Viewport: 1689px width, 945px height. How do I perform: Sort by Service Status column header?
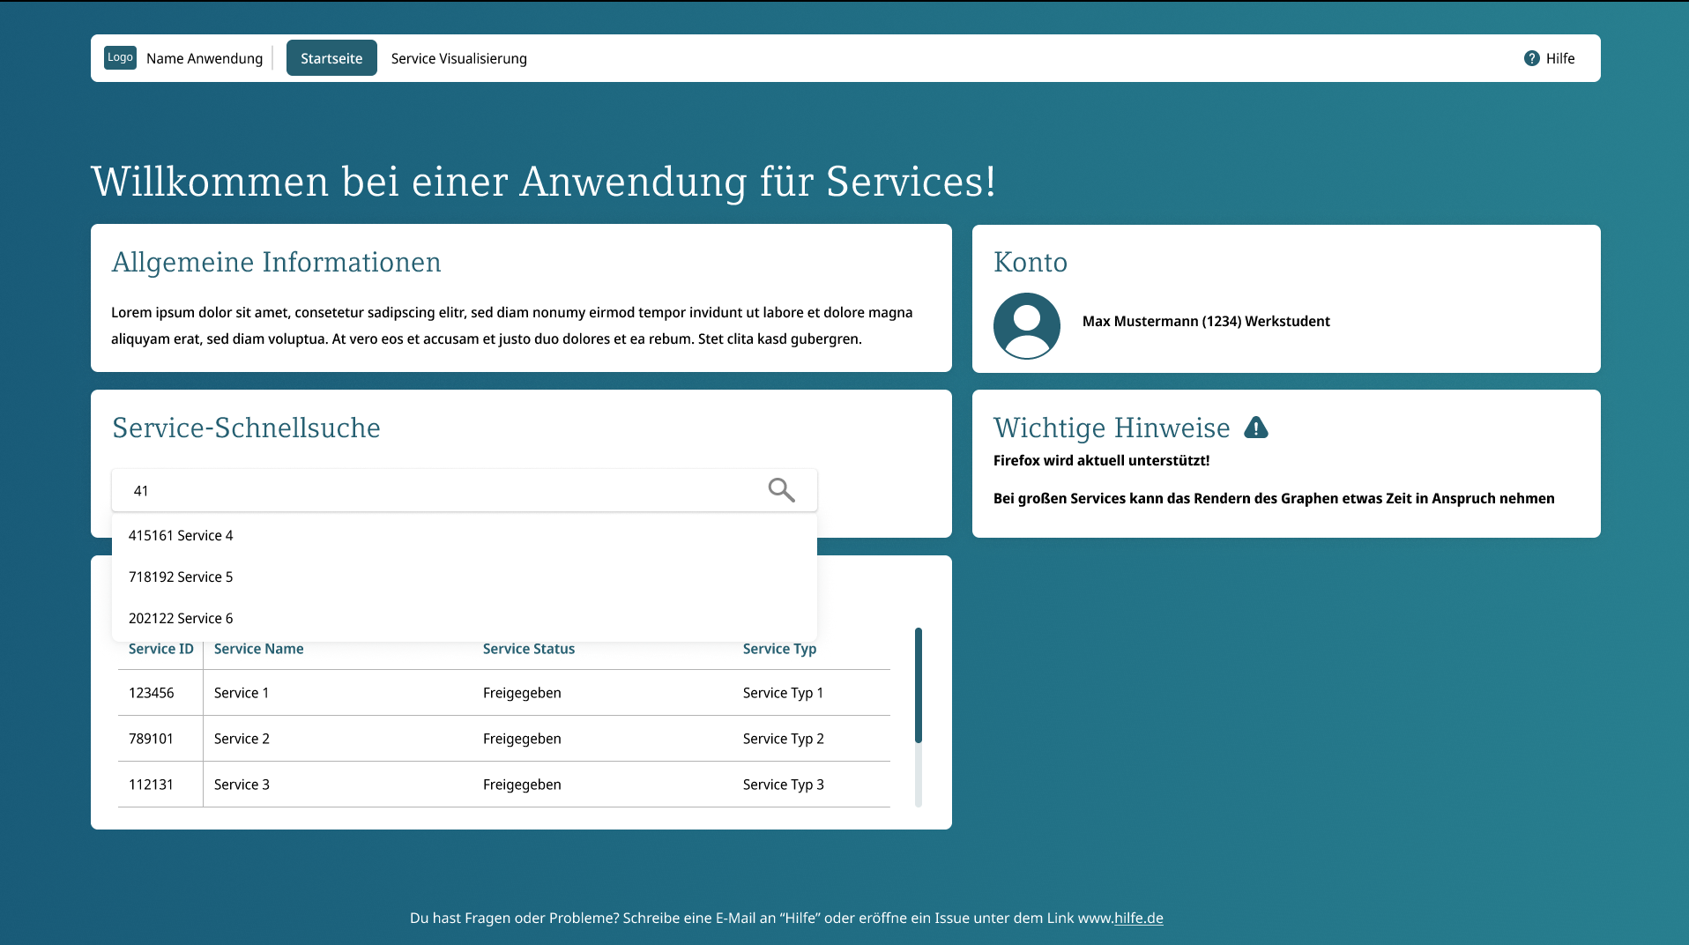(529, 649)
